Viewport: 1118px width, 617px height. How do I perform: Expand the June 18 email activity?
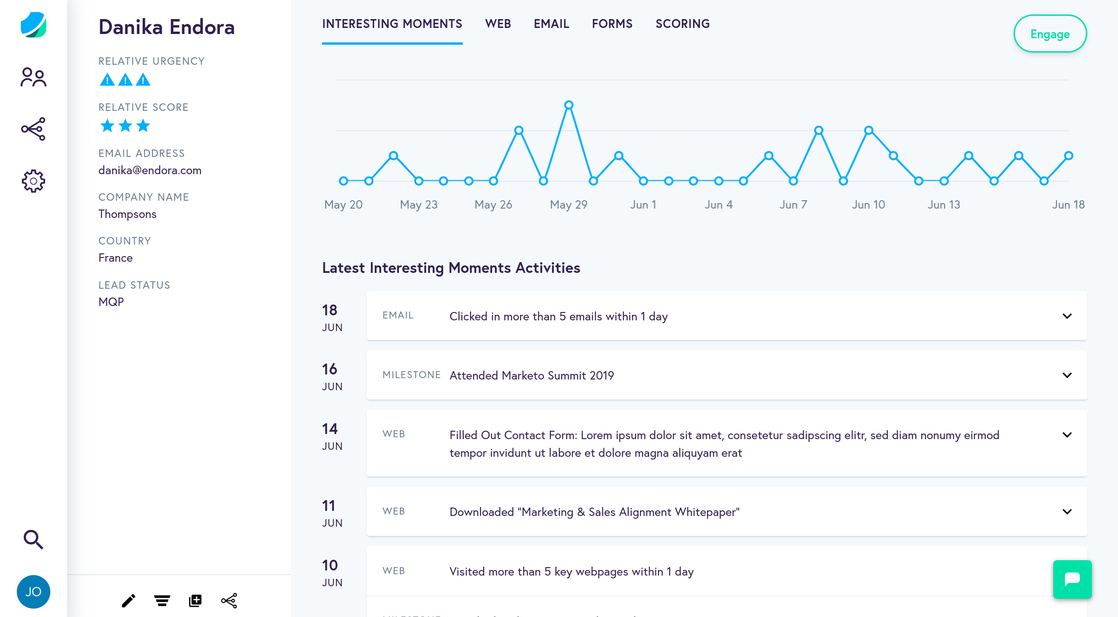tap(1067, 316)
